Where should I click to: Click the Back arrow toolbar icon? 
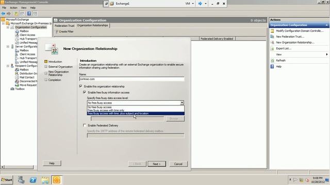click(x=3, y=14)
